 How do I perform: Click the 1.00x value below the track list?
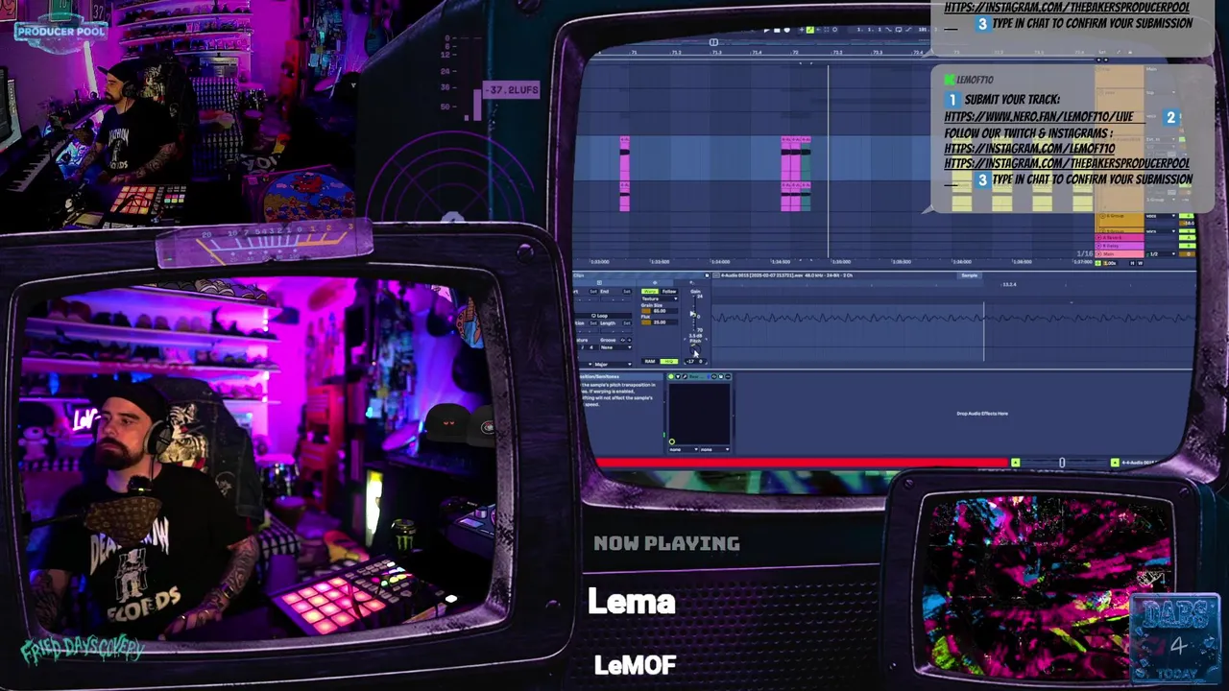click(1110, 263)
